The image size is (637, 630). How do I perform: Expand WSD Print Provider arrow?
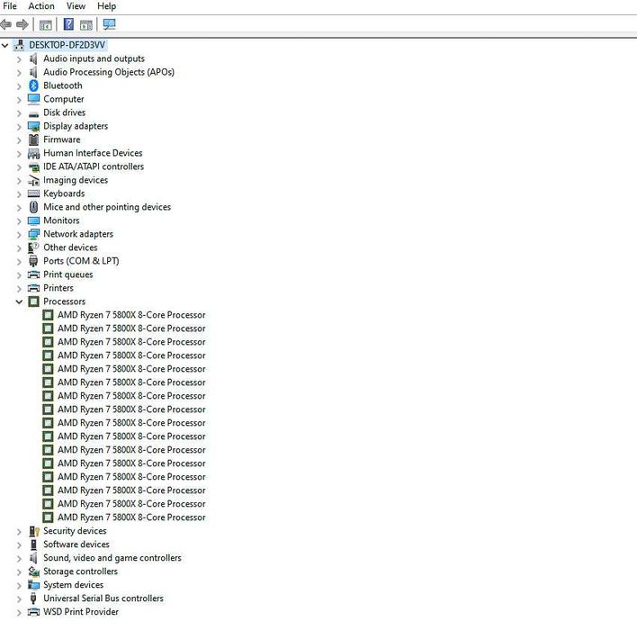[x=19, y=613]
